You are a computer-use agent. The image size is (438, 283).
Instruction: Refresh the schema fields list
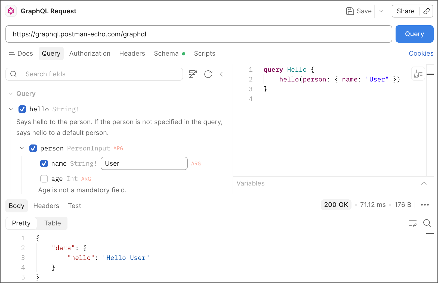pyautogui.click(x=208, y=74)
